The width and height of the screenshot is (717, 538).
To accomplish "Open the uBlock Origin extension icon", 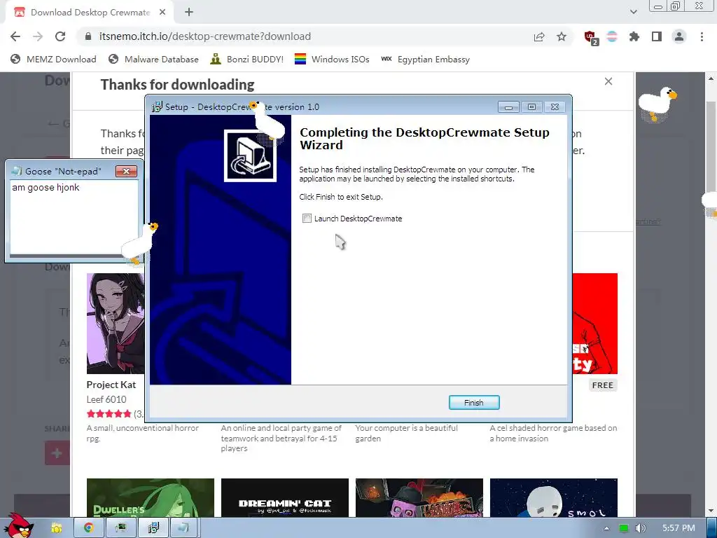I will click(590, 37).
